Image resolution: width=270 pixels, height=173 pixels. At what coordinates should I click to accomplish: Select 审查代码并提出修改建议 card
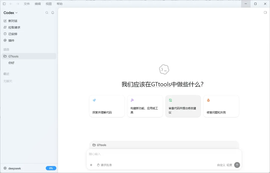point(183,106)
